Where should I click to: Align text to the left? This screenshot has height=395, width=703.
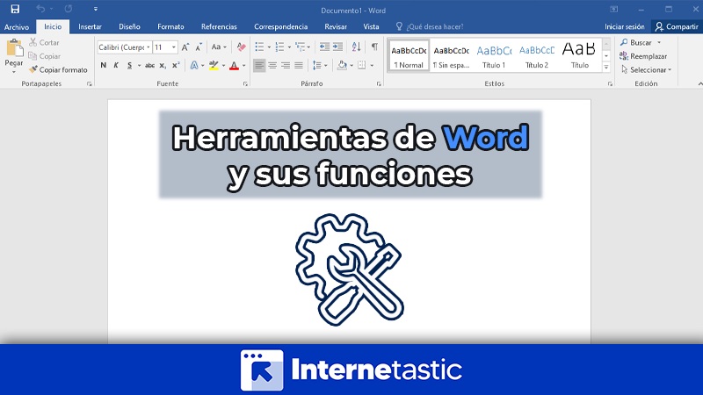(259, 65)
